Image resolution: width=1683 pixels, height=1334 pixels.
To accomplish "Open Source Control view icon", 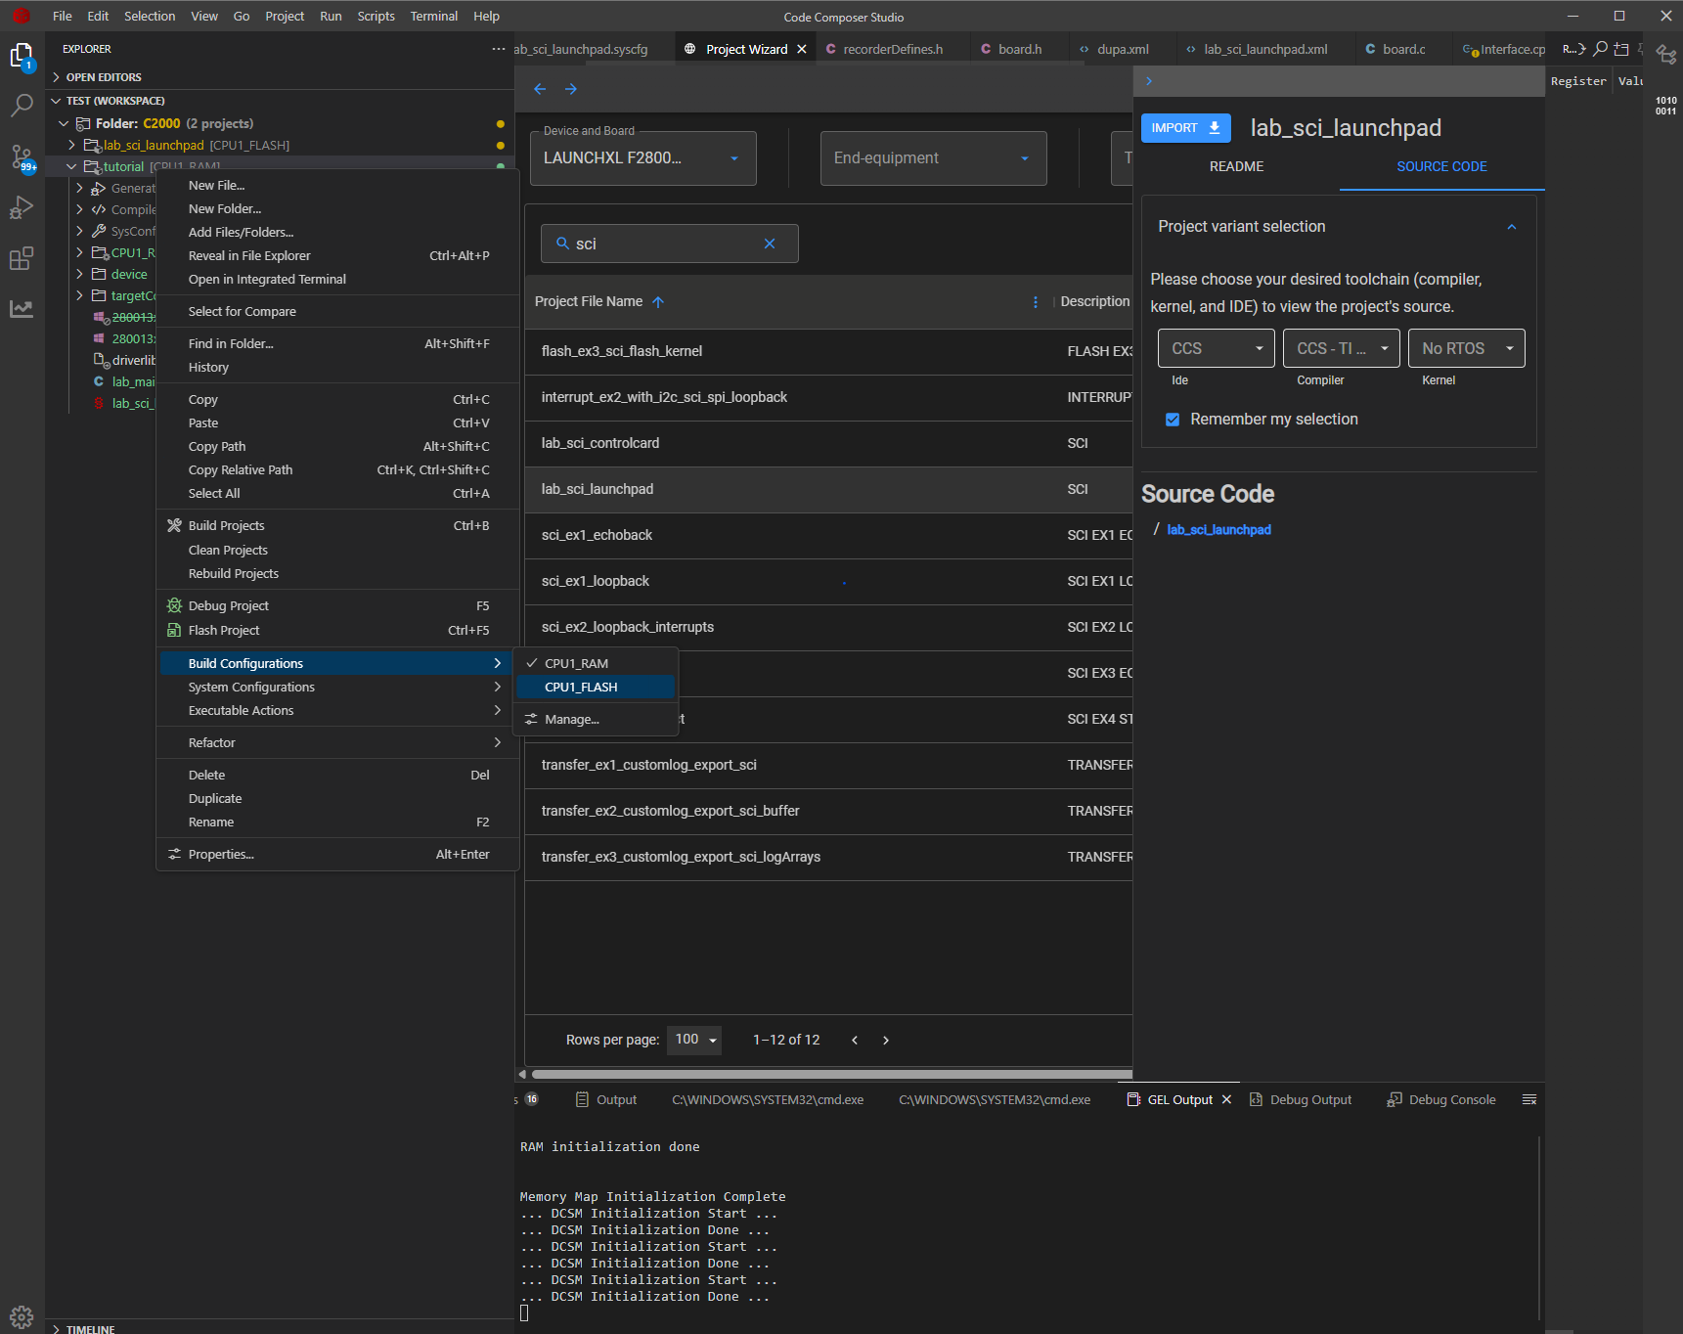I will [22, 156].
